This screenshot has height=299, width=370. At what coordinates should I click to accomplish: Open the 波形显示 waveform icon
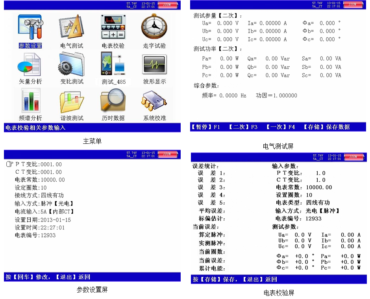[154, 64]
